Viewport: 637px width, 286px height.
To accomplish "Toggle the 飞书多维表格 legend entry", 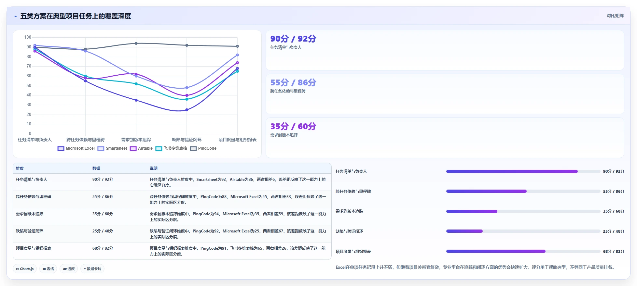I will click(x=171, y=148).
